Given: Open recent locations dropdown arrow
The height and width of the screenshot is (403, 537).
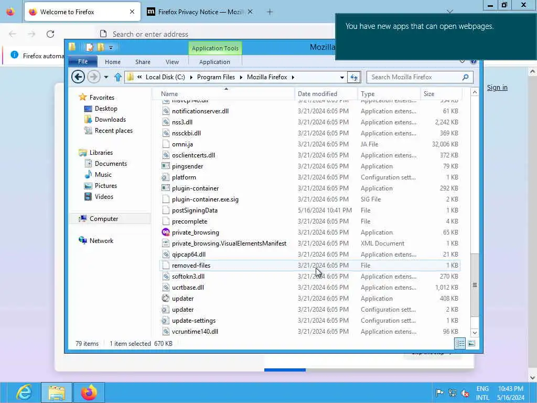Looking at the screenshot, I should pyautogui.click(x=106, y=77).
